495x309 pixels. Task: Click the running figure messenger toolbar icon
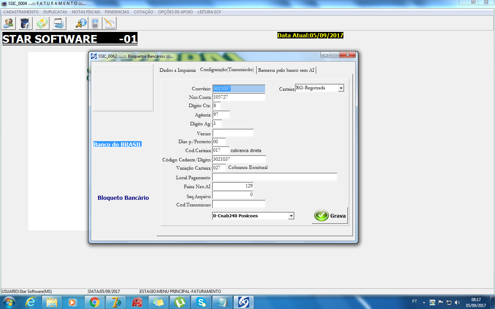pyautogui.click(x=81, y=23)
